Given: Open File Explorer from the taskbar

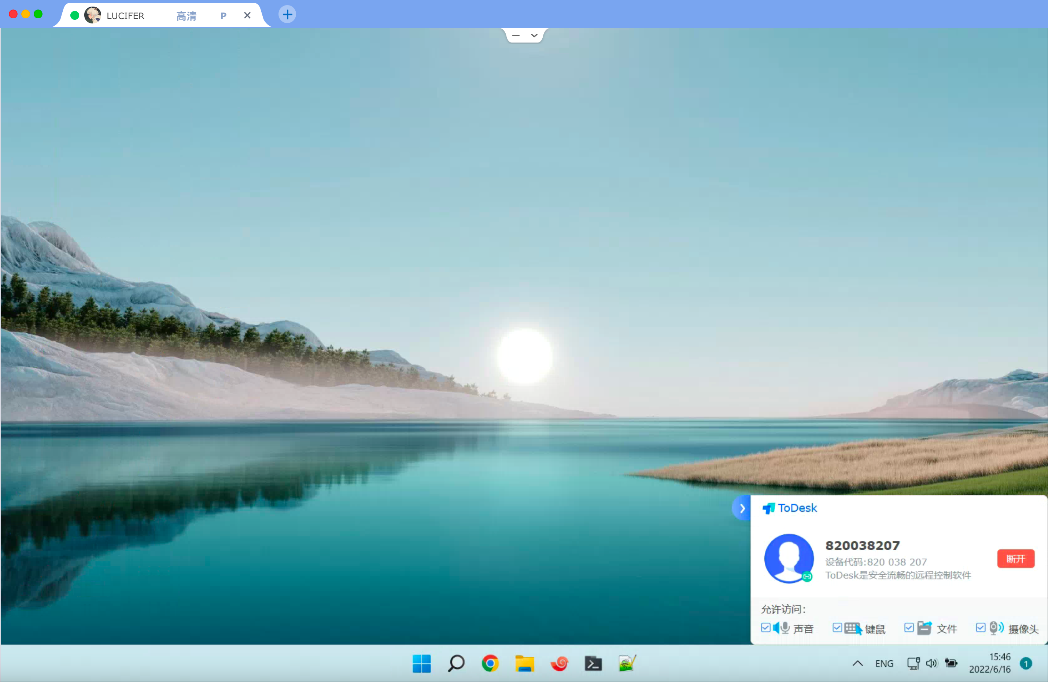Looking at the screenshot, I should tap(524, 663).
